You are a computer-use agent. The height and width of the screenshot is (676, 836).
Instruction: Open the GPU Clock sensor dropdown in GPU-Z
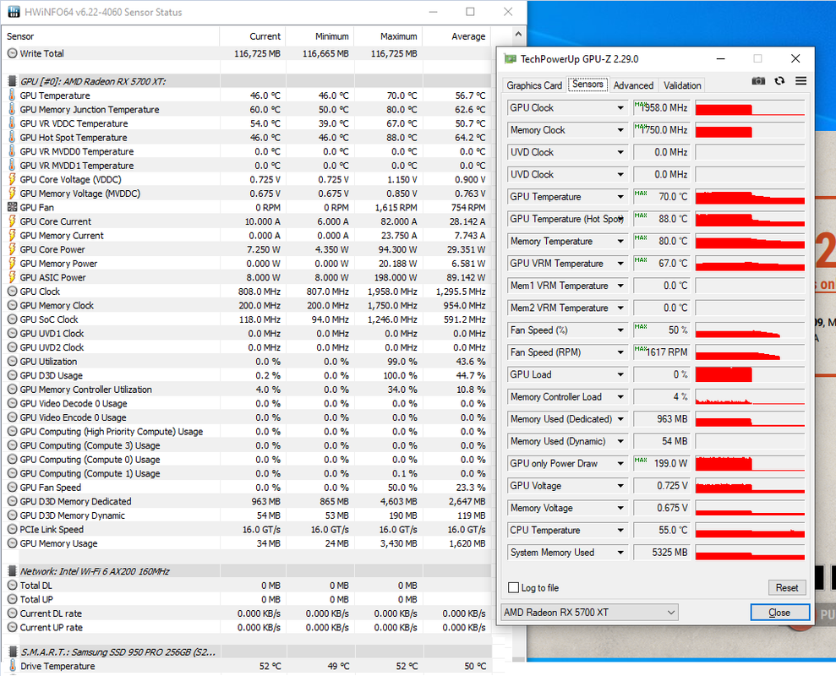pyautogui.click(x=620, y=107)
